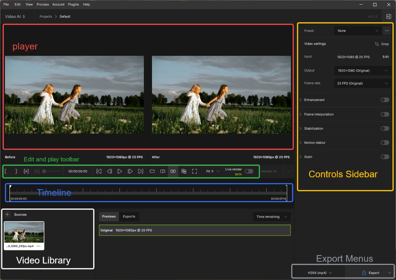This screenshot has height=280, width=396.
Task: Open the Frame rate dropdown
Action: 362,83
